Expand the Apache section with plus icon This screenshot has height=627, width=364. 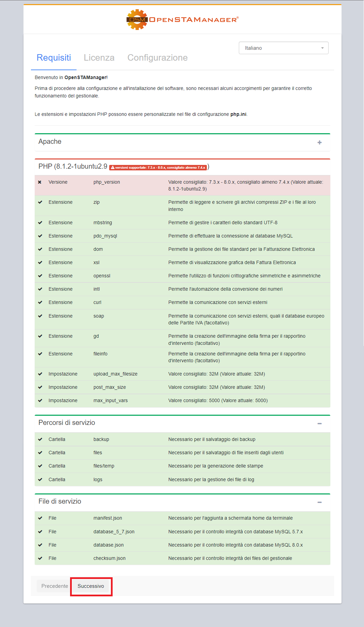point(319,142)
